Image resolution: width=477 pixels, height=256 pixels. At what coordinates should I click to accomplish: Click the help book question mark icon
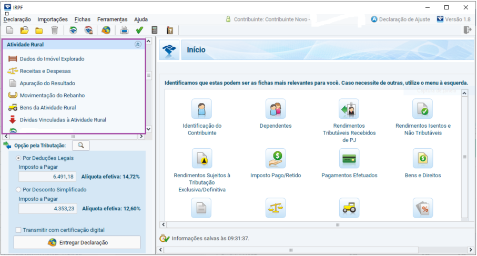170,30
